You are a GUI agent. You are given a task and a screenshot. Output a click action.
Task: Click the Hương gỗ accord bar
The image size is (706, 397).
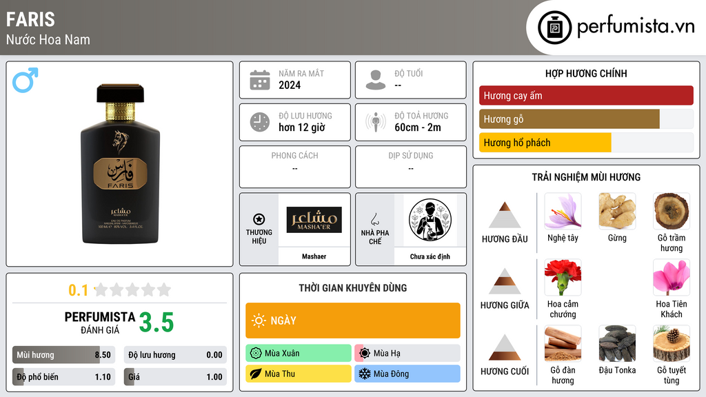pos(586,119)
